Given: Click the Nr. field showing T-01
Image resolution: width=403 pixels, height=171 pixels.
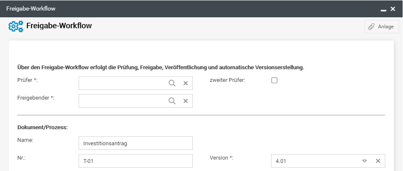Looking at the screenshot, I should [x=135, y=161].
